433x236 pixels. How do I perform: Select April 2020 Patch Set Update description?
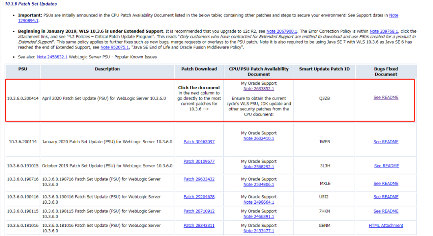104,98
